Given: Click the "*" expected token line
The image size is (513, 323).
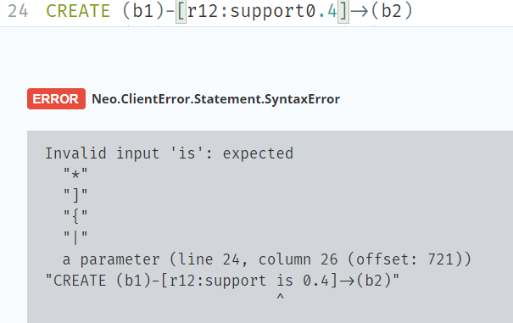Looking at the screenshot, I should (75, 173).
